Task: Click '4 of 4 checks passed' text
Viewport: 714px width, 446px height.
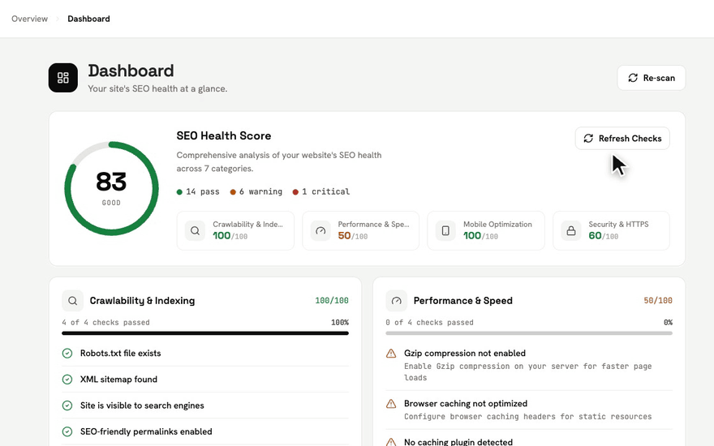Action: coord(105,322)
